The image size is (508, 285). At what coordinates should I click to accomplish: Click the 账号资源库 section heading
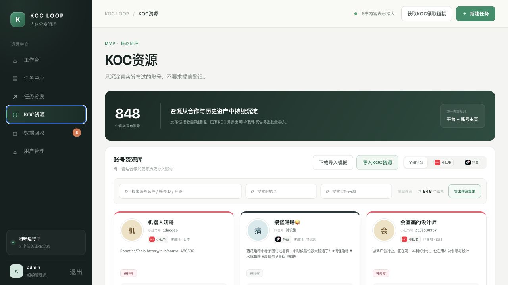(128, 160)
